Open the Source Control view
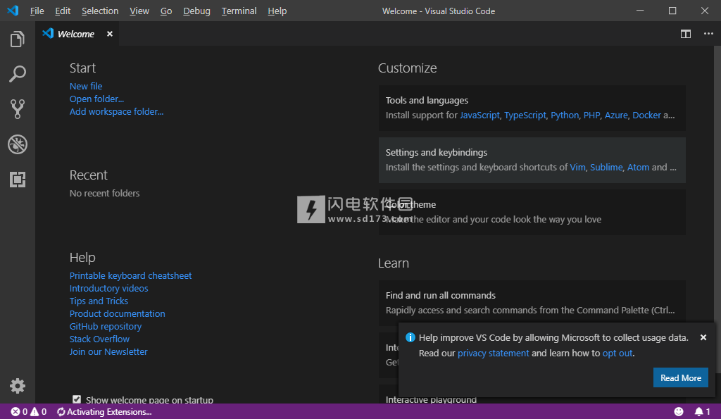This screenshot has width=721, height=419. 18,109
